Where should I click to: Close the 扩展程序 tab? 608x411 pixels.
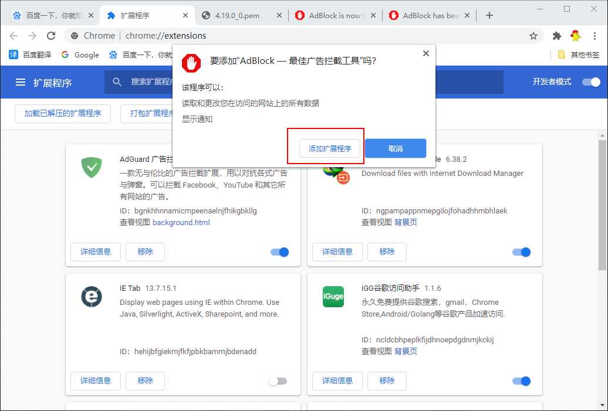tap(185, 15)
